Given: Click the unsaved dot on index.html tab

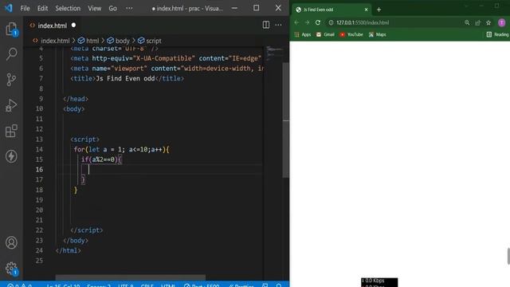Looking at the screenshot, I should coord(73,25).
